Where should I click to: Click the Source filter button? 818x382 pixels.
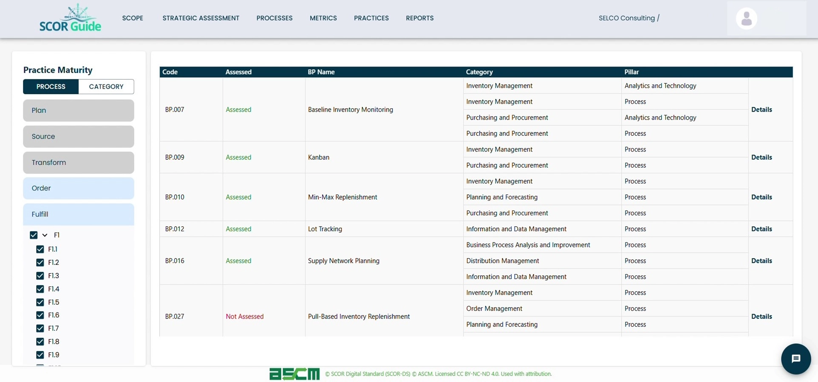78,136
